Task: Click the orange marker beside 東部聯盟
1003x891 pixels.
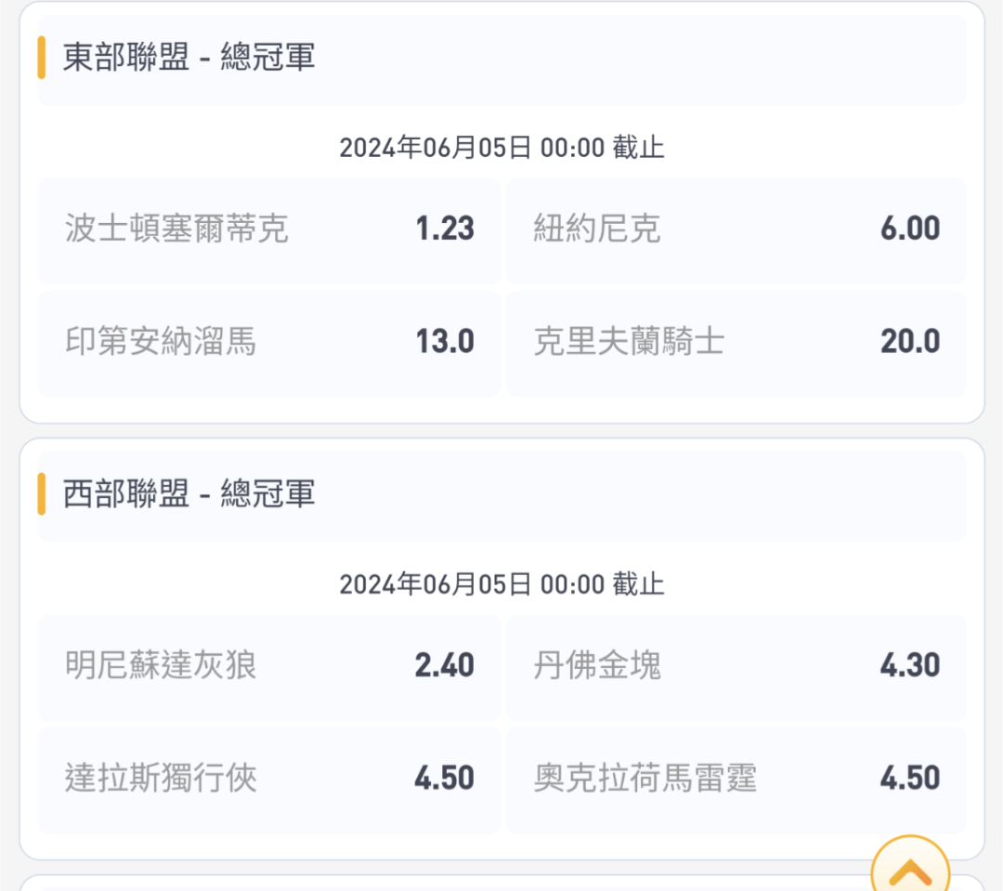Action: coord(42,58)
